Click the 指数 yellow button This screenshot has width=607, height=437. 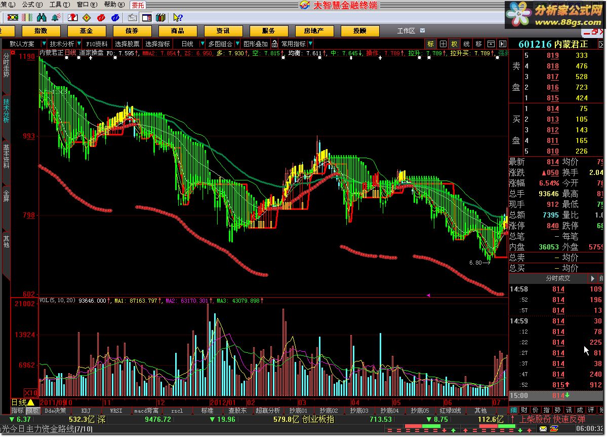tap(41, 31)
